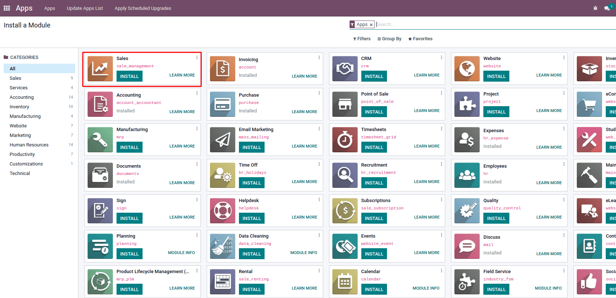
Task: Select Update Apps List menu
Action: [x=85, y=8]
